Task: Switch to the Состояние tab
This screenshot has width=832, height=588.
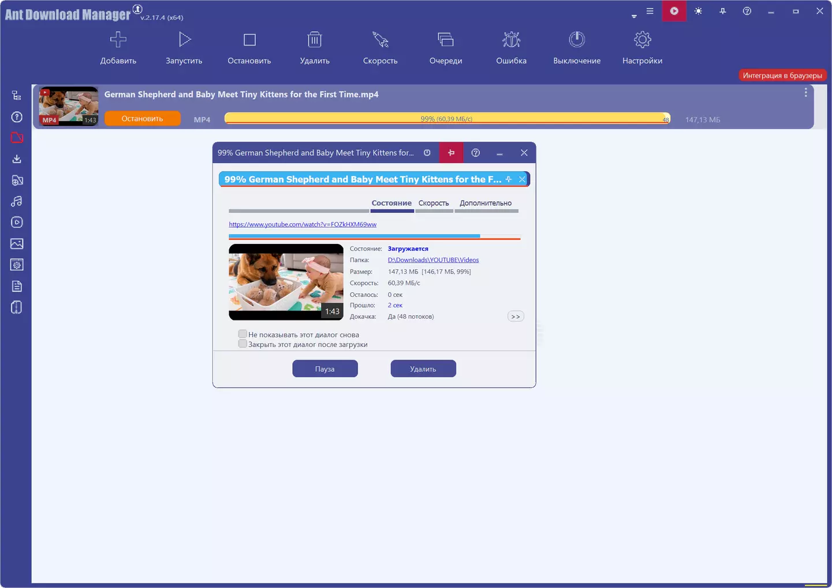Action: (391, 203)
